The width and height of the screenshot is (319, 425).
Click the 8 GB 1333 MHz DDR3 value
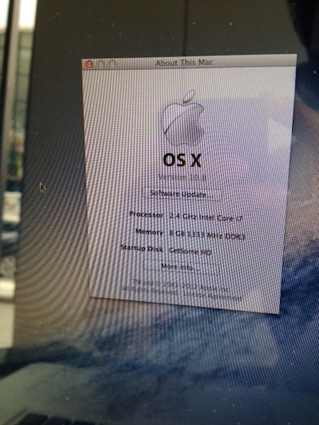(207, 235)
